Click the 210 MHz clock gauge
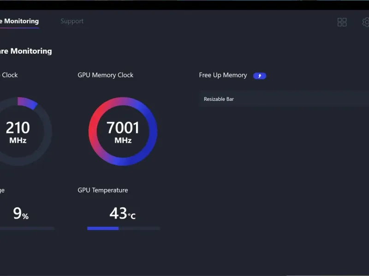This screenshot has width=369, height=276. [18, 132]
